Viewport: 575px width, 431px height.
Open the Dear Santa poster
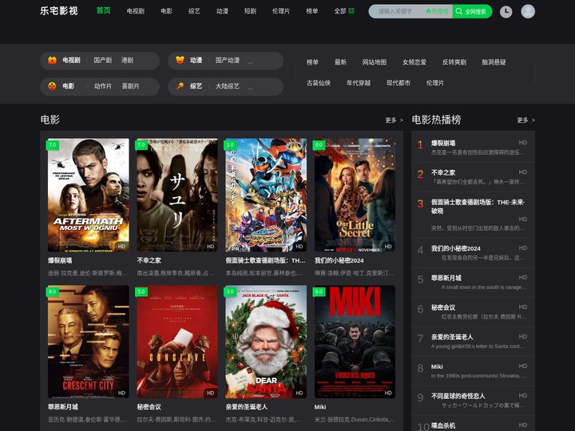pyautogui.click(x=266, y=342)
